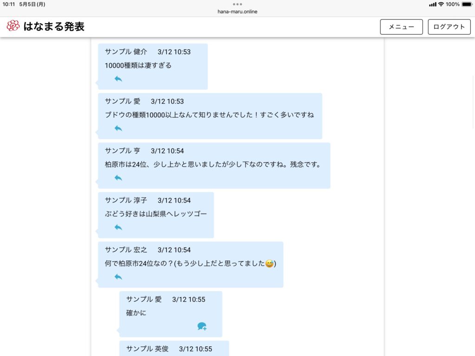This screenshot has height=356, width=475.
Task: Click reply arrow on サンプル 淳子's message
Action: [118, 227]
